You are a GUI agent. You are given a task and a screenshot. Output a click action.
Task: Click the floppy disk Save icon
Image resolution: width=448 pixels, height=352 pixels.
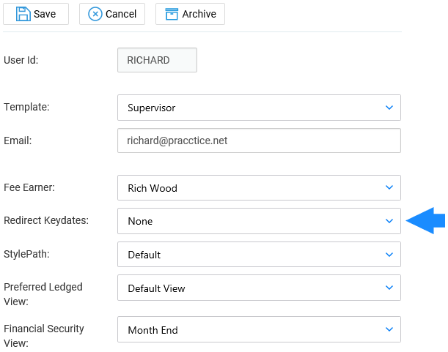point(23,14)
